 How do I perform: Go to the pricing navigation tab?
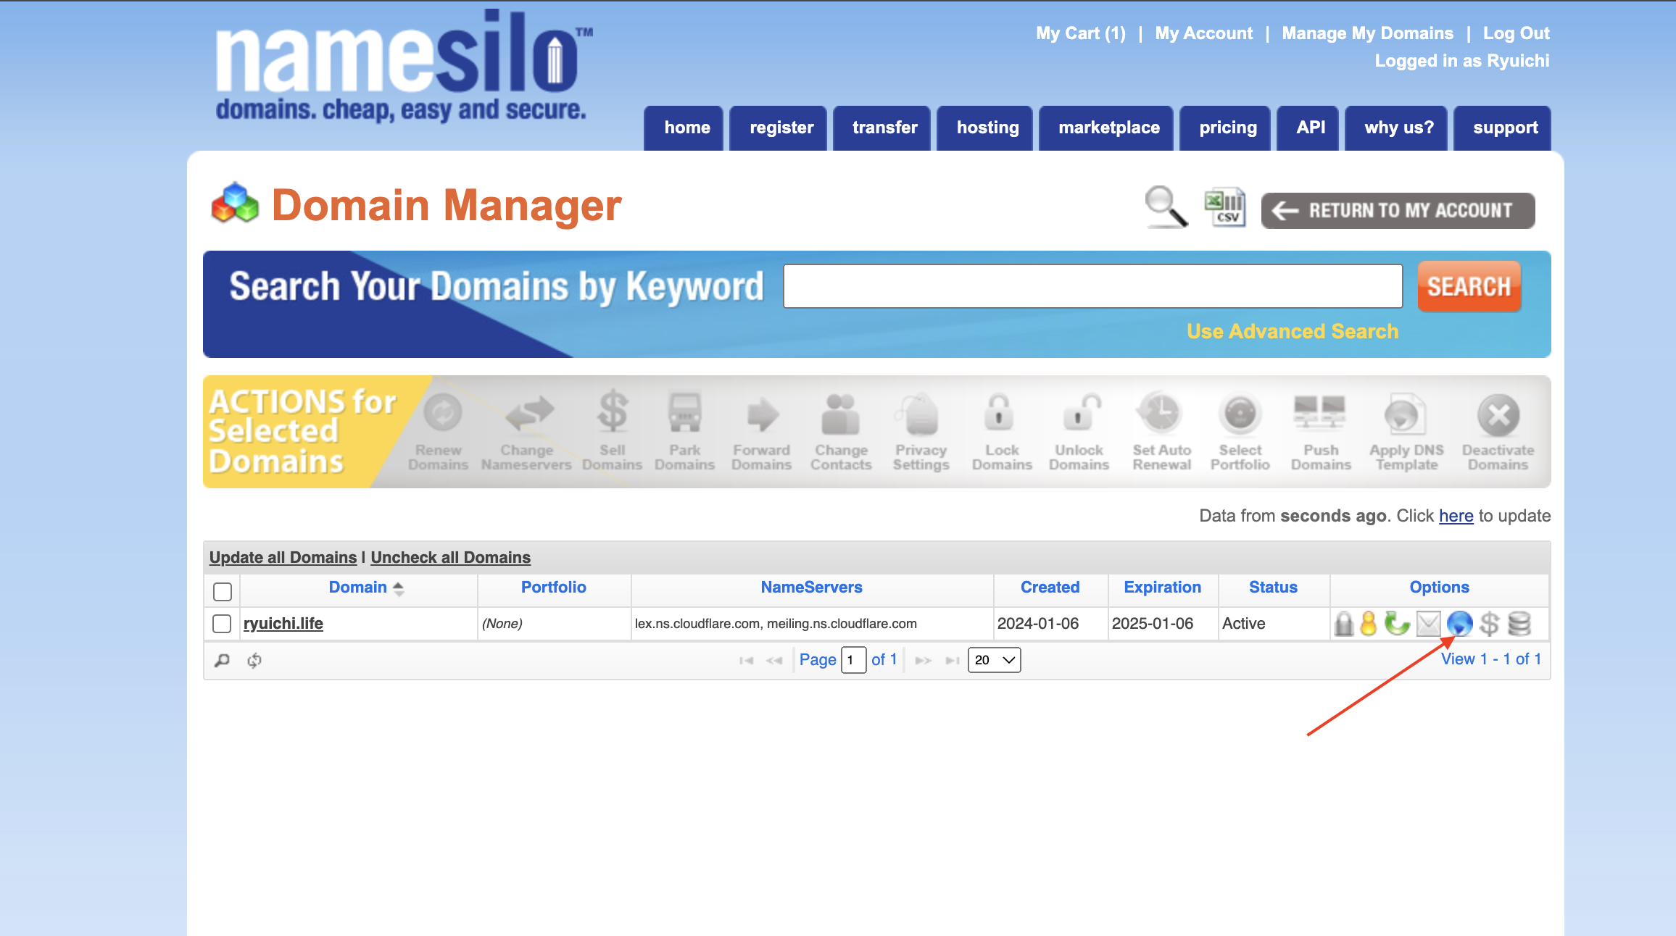click(x=1227, y=128)
